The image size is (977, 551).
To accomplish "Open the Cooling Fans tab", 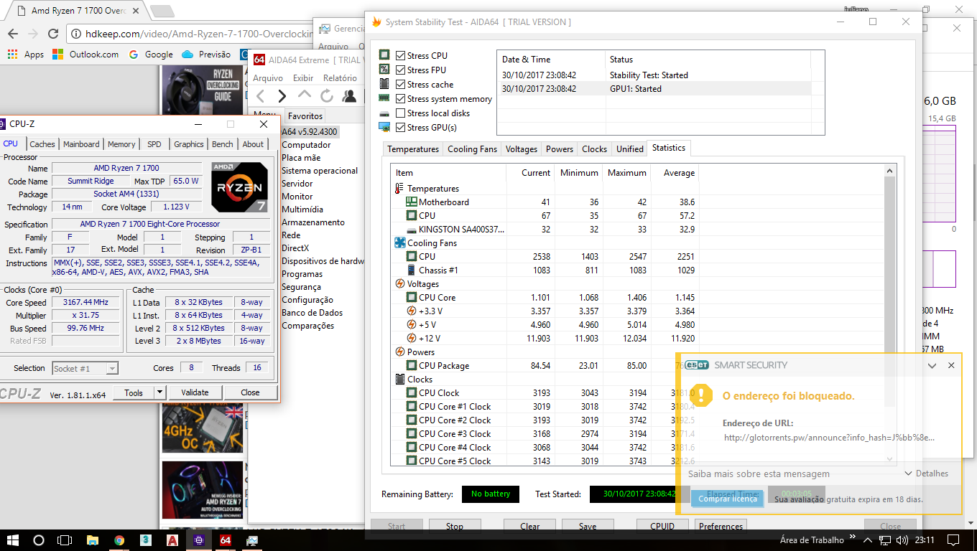I will [472, 149].
